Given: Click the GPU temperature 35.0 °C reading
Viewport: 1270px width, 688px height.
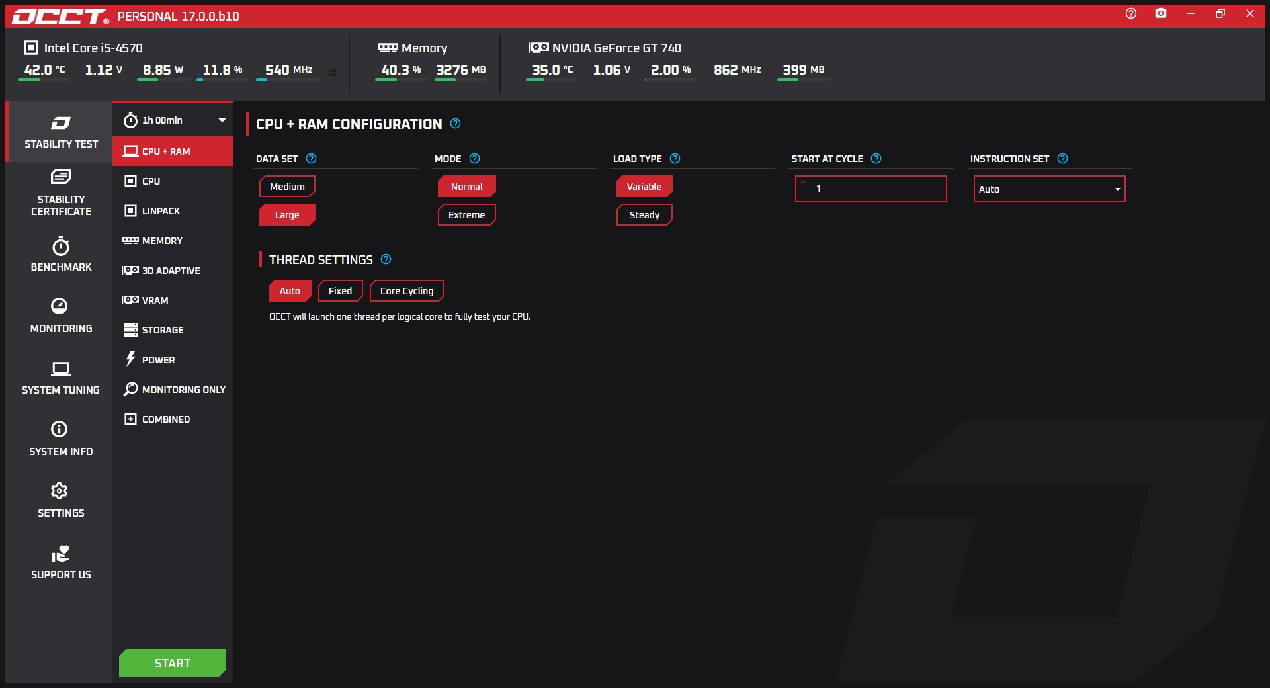Looking at the screenshot, I should [x=553, y=69].
